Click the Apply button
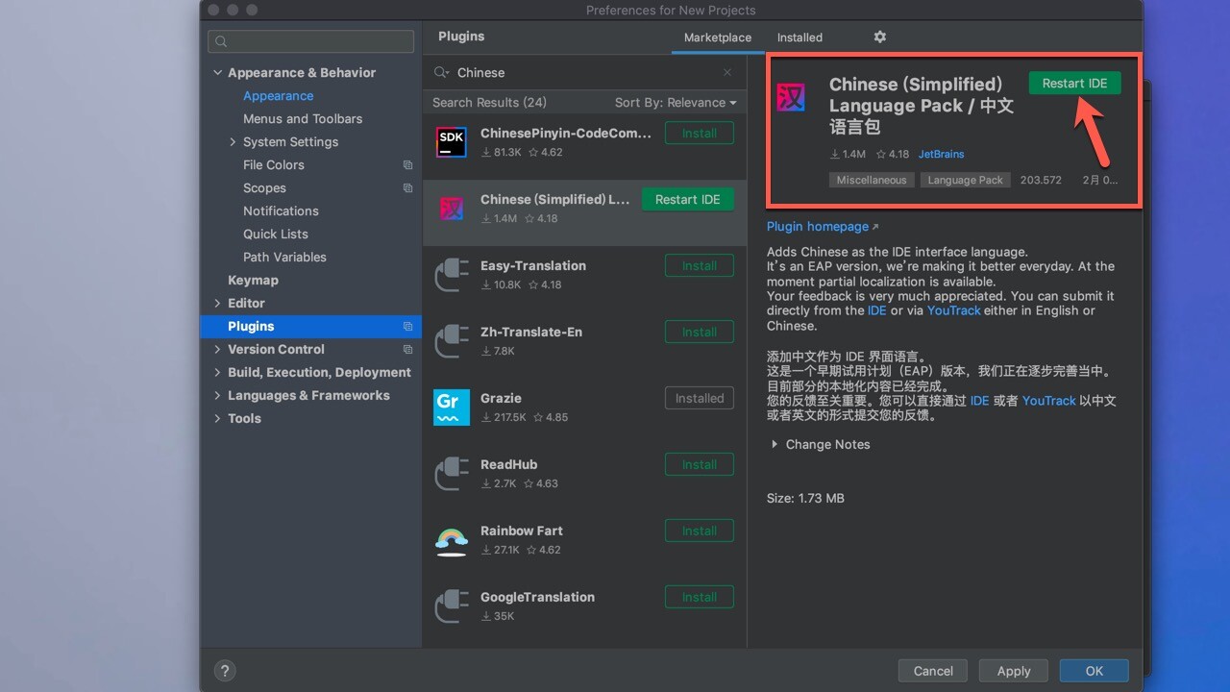This screenshot has width=1230, height=692. tap(1014, 671)
